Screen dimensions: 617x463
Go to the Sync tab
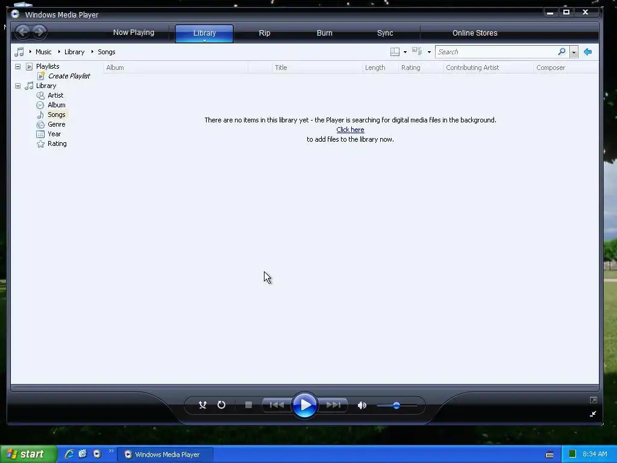(385, 33)
